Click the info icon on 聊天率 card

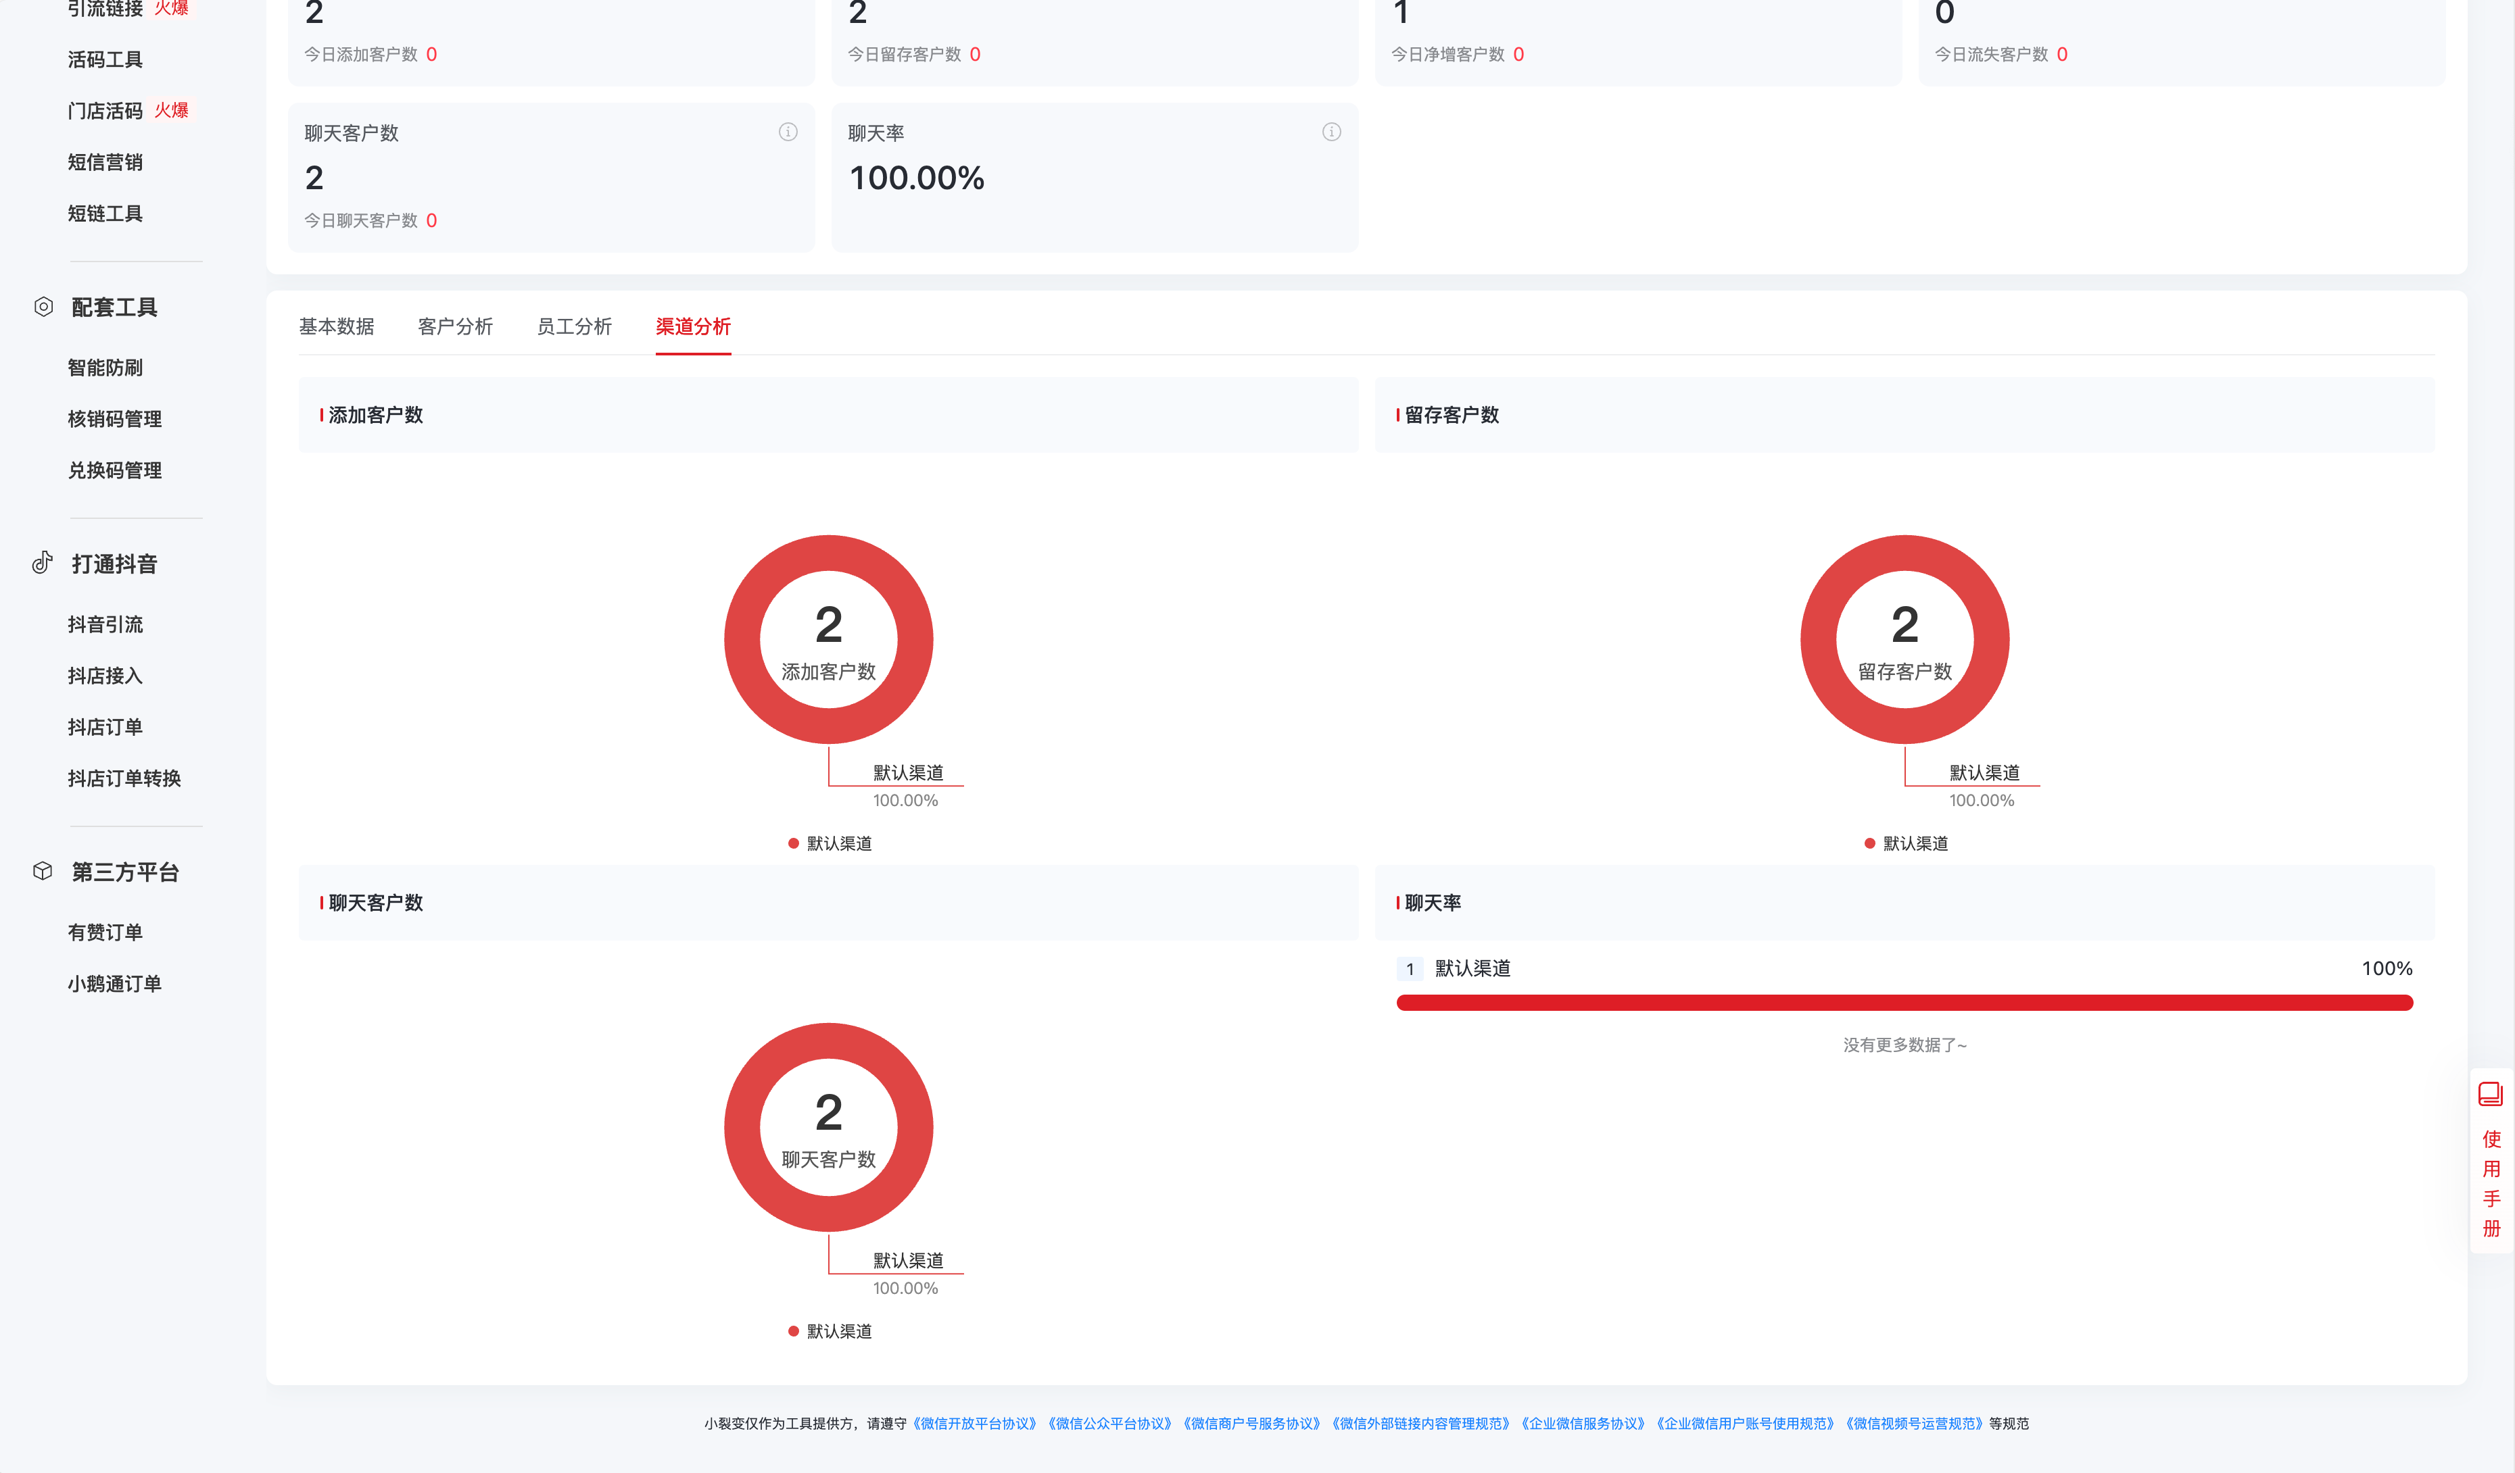(x=1331, y=132)
